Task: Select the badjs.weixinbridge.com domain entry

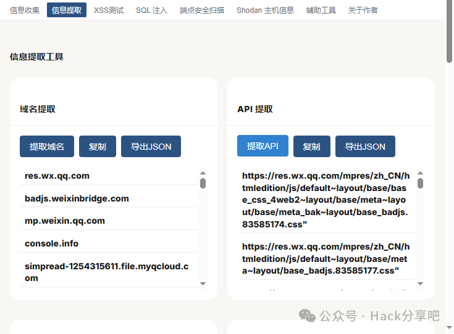Action: pyautogui.click(x=109, y=198)
